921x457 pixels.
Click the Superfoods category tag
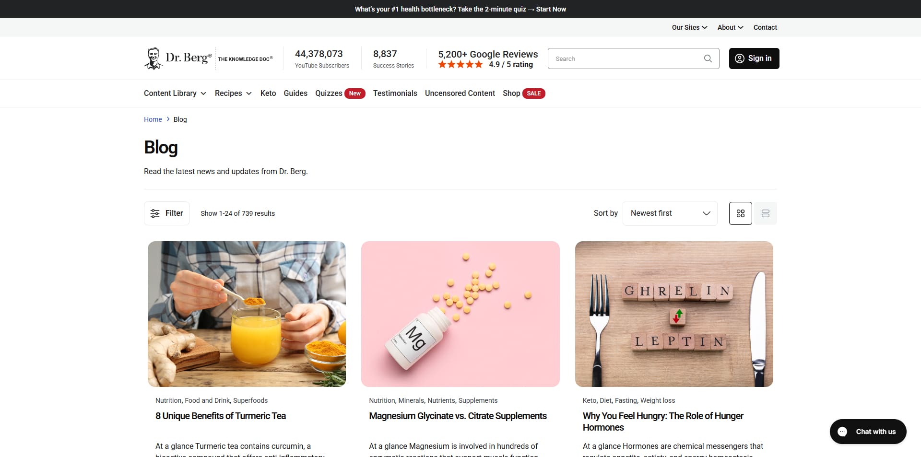pyautogui.click(x=250, y=400)
